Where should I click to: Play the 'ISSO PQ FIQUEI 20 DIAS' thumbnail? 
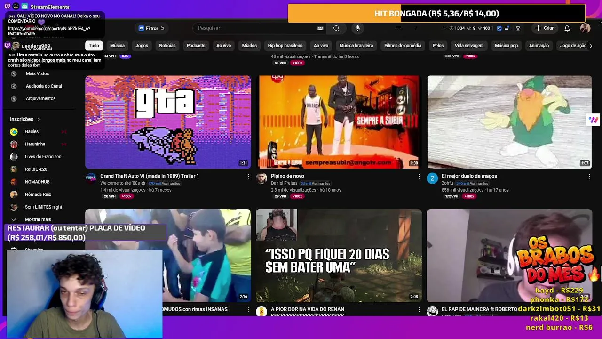(339, 256)
